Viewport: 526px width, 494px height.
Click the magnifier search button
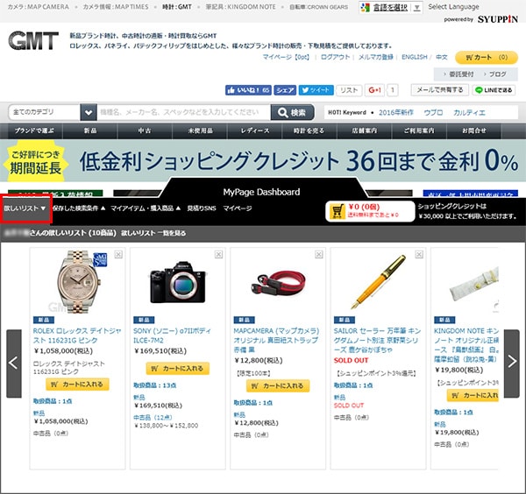[292, 112]
